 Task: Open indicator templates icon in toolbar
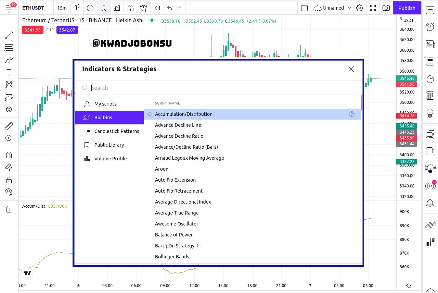pyautogui.click(x=130, y=8)
